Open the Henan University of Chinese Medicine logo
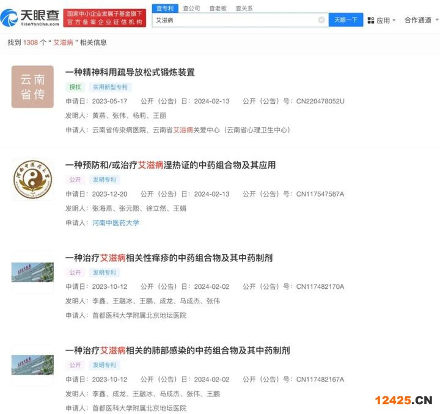The width and height of the screenshot is (440, 414). pyautogui.click(x=32, y=180)
